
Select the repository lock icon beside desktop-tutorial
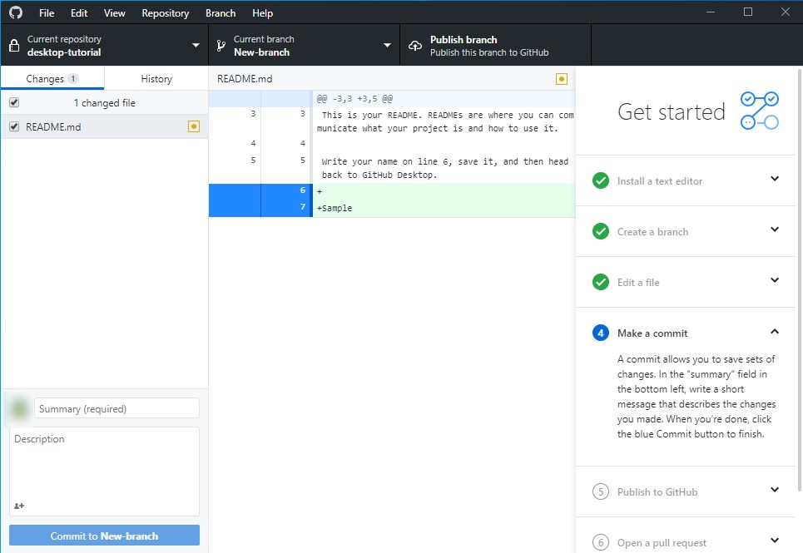tap(13, 43)
